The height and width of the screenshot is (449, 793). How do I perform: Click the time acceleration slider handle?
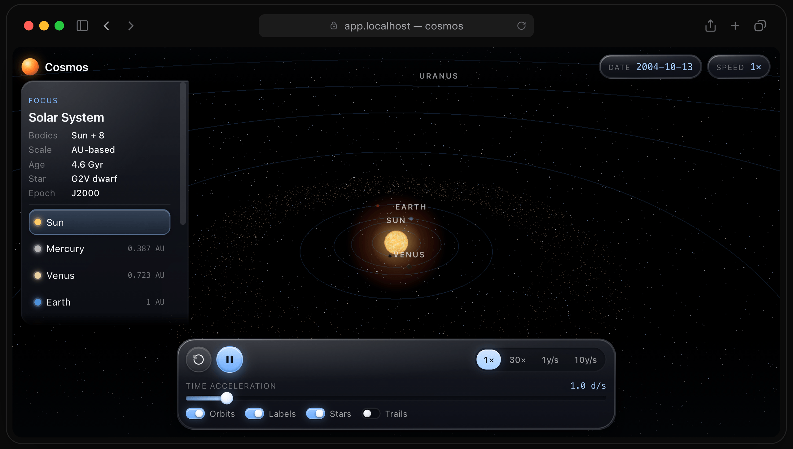click(227, 398)
